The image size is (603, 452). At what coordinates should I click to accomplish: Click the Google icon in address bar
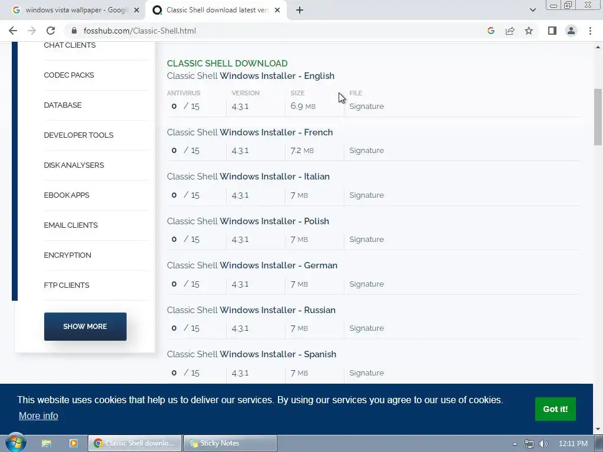491,31
